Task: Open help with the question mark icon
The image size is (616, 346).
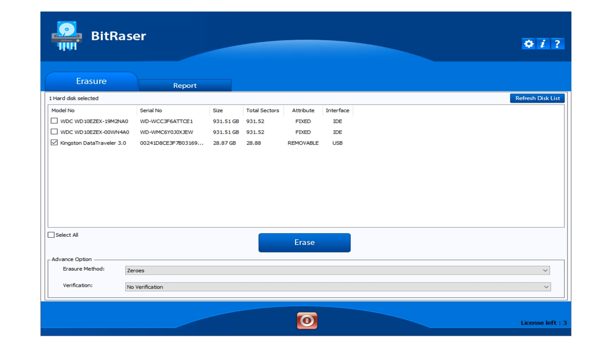Action: pos(557,44)
